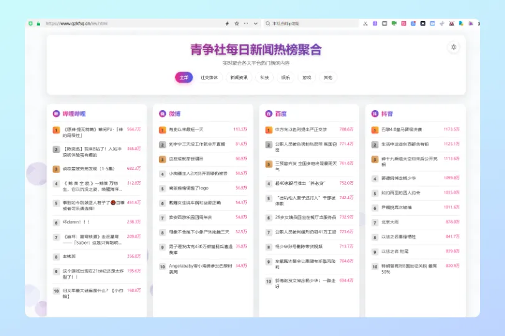Open Bilibili item 【陈奕迅】我来B站了
Image resolution: width=505 pixels, height=336 pixels.
92,152
